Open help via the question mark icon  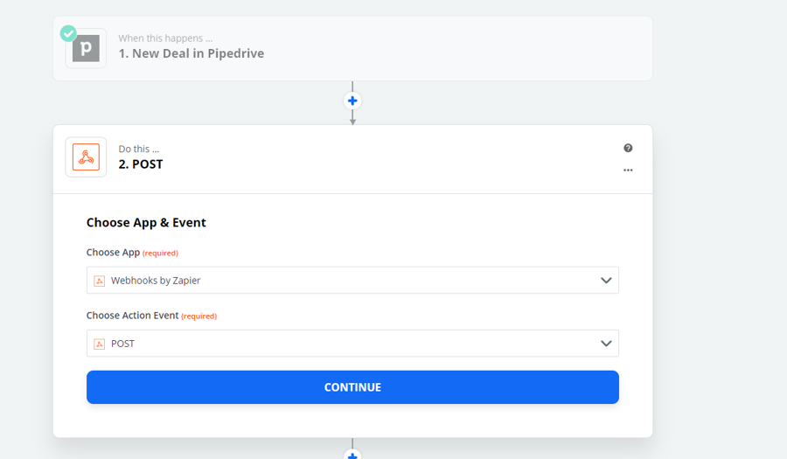click(628, 149)
